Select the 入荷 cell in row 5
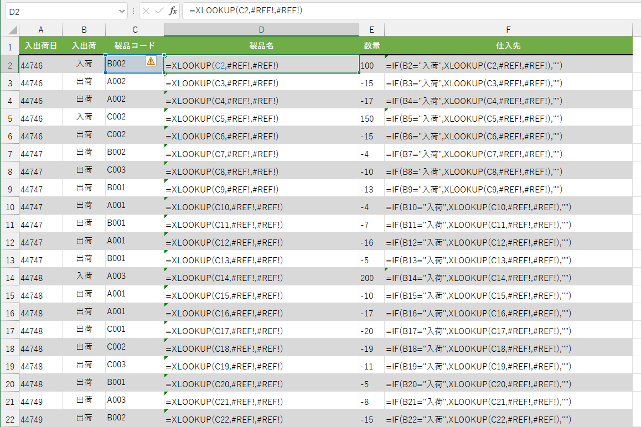The width and height of the screenshot is (641, 427). [x=84, y=116]
